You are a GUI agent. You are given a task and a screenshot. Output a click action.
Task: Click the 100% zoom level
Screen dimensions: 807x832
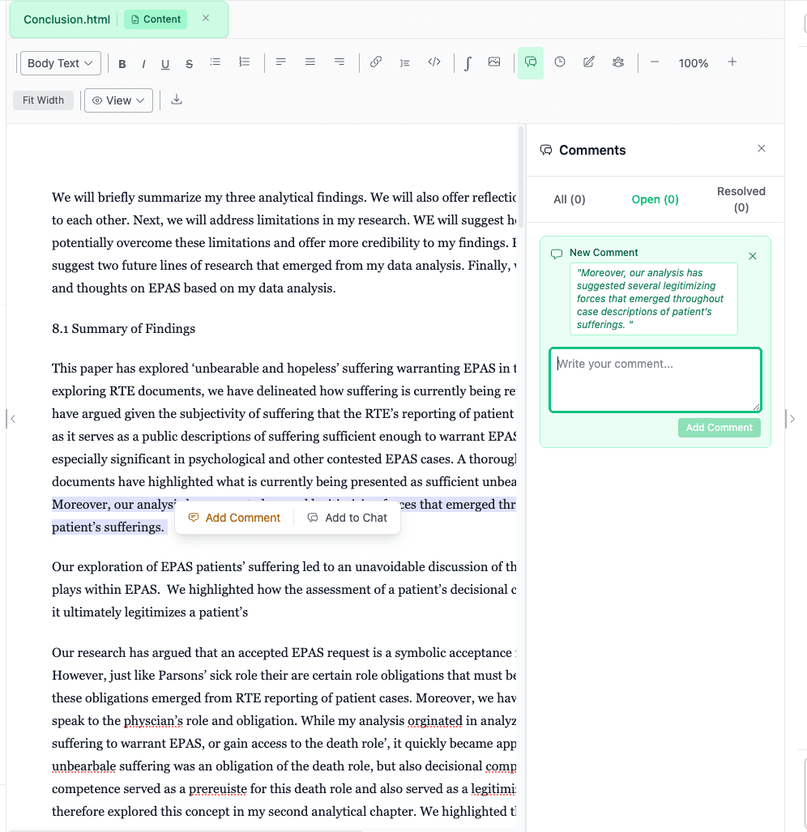coord(693,63)
